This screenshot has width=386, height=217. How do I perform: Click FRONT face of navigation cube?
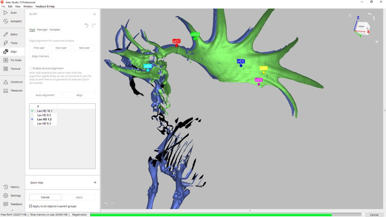361,27
